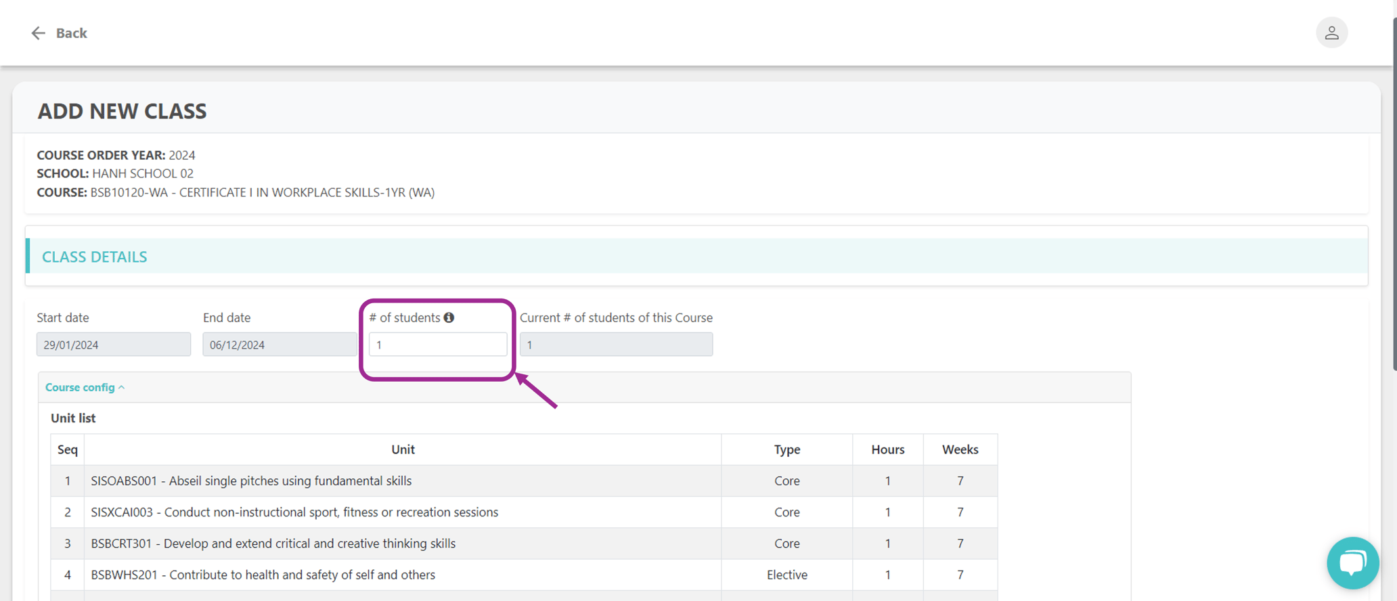Click the Unit column header
The width and height of the screenshot is (1397, 601).
coord(403,449)
